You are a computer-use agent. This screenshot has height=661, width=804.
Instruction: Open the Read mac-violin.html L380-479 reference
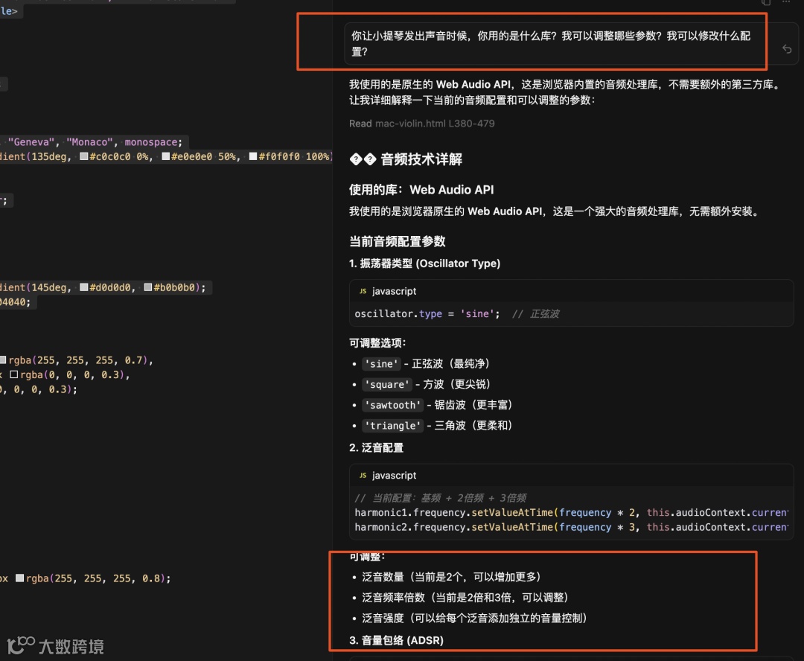[421, 124]
